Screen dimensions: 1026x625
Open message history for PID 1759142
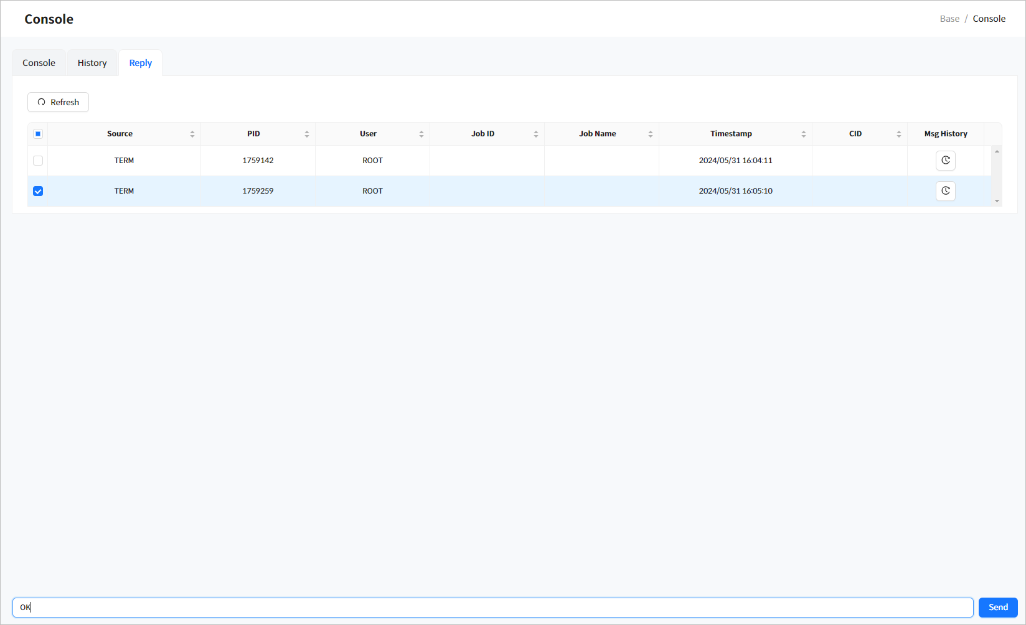[945, 161]
